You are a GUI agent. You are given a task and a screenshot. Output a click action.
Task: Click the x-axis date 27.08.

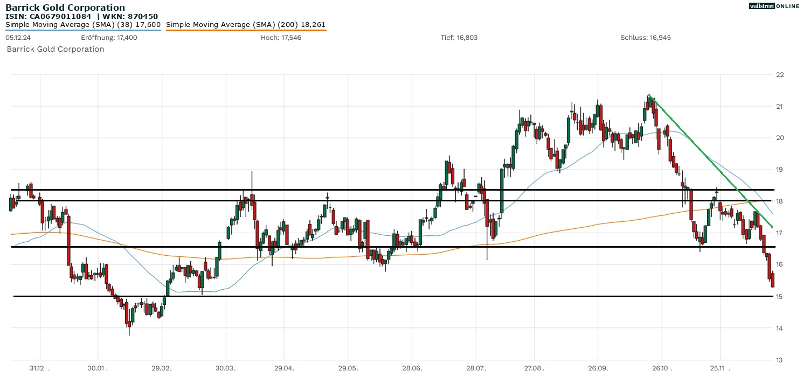534,368
